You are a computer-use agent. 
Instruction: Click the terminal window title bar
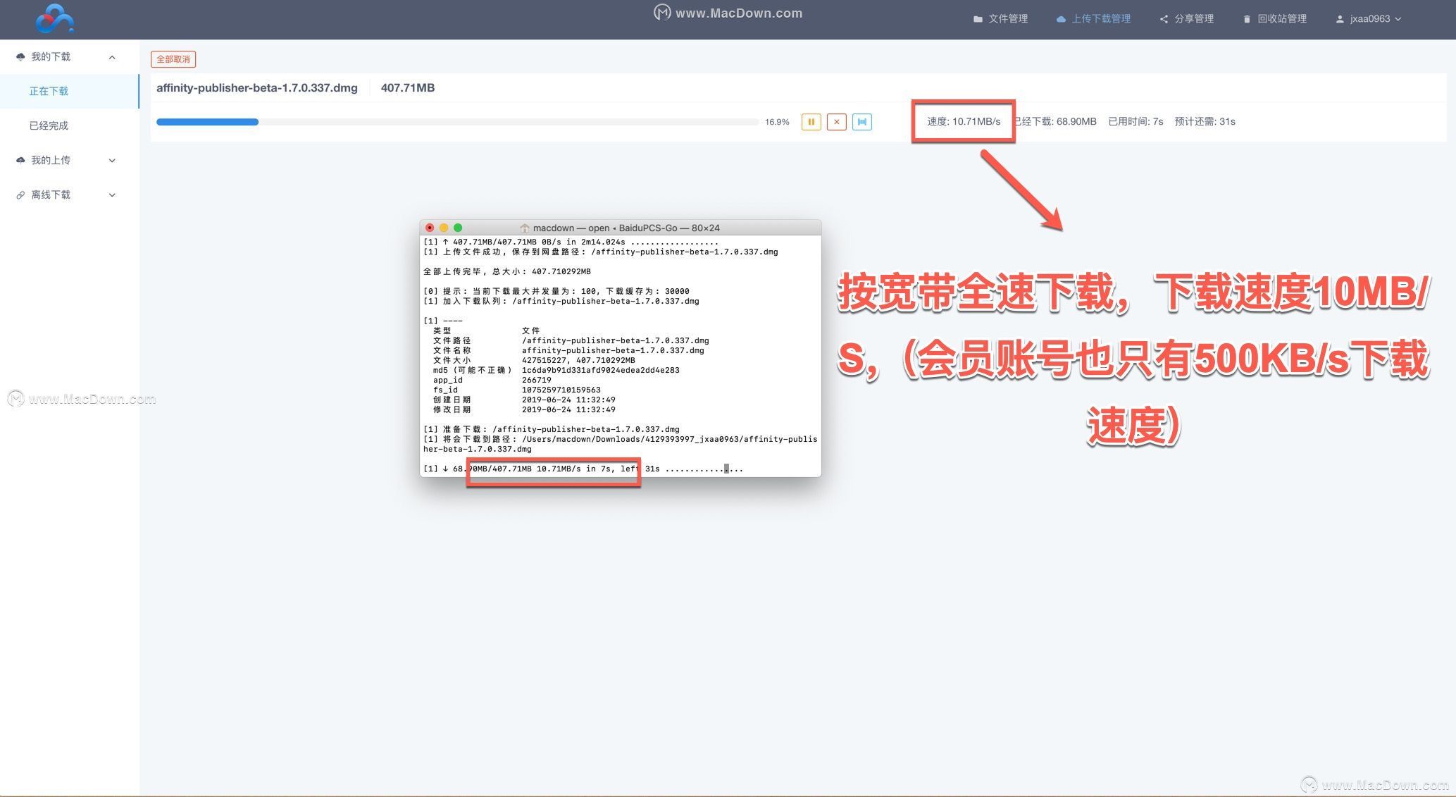point(620,228)
